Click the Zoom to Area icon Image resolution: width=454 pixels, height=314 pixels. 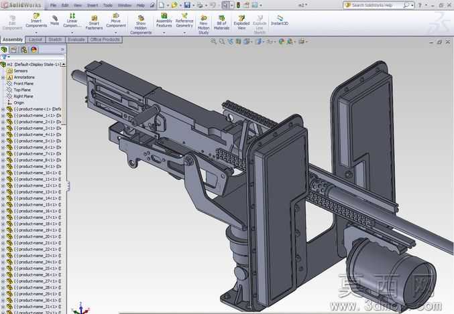click(222, 42)
